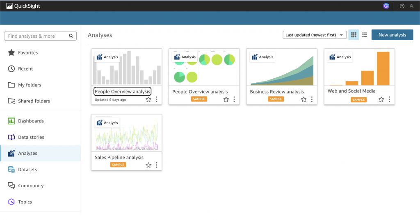Click the purple Q assistant icon

[386, 6]
